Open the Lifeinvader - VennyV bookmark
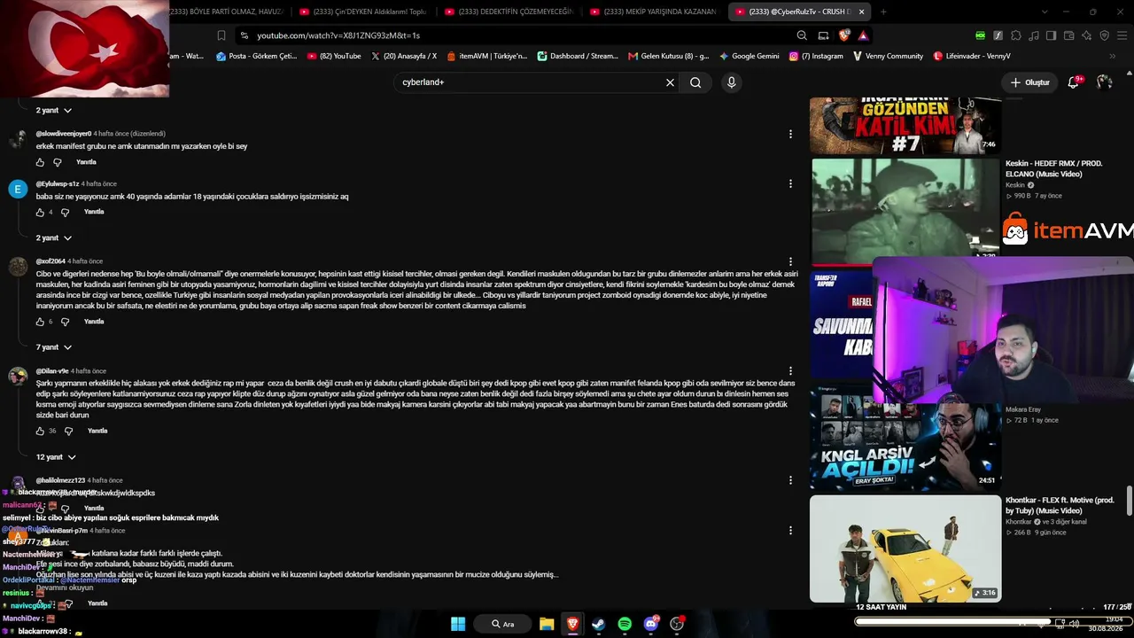 tap(972, 56)
